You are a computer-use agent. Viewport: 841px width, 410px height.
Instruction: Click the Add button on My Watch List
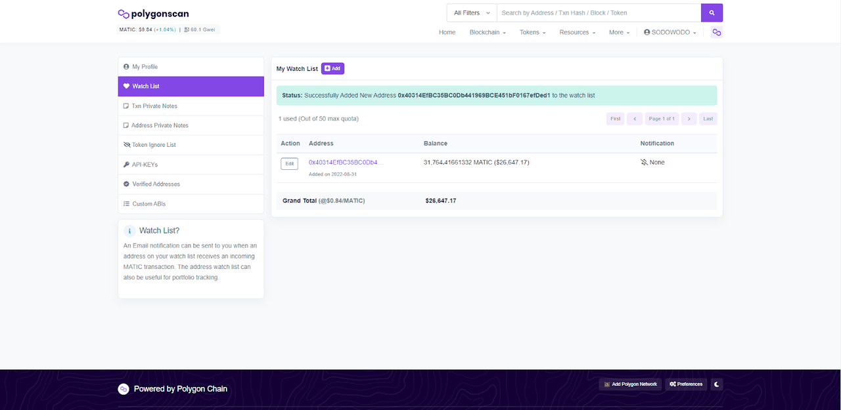332,68
